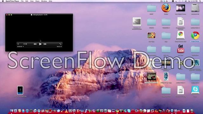Click the total duration readout in the player
The image size is (203, 114).
59,47
